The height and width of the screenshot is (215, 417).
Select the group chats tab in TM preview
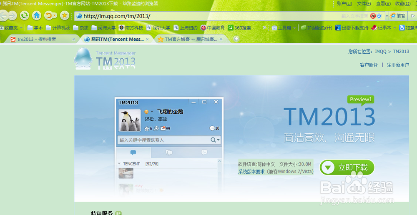pyautogui.click(x=169, y=152)
